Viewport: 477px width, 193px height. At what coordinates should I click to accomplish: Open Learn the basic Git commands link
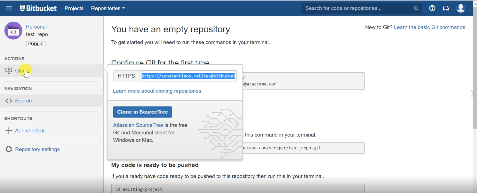pos(429,28)
